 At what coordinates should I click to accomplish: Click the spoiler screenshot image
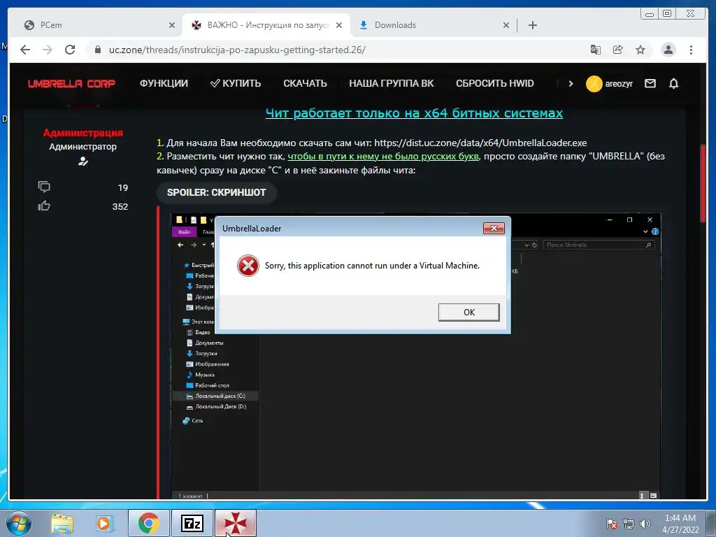pyautogui.click(x=415, y=356)
